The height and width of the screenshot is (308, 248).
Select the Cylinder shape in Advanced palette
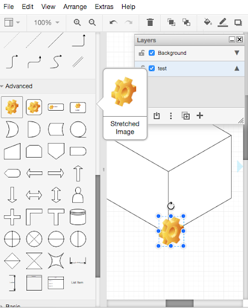pyautogui.click(x=78, y=217)
